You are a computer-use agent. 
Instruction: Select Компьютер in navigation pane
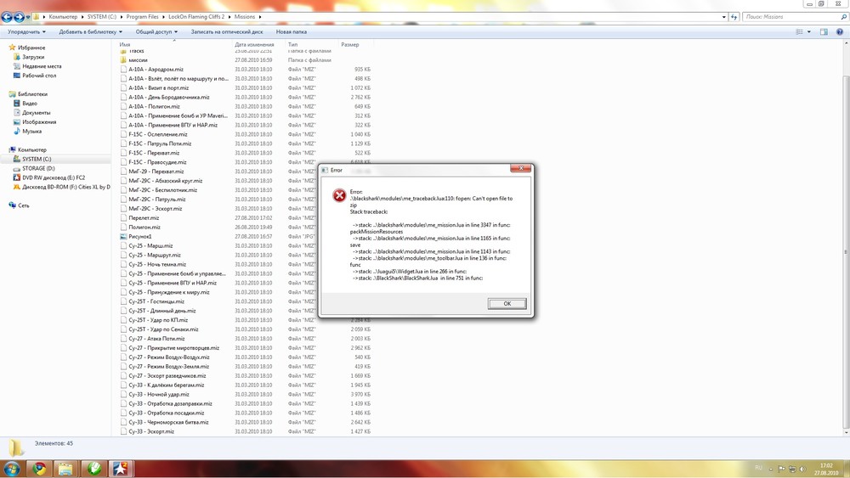31,150
